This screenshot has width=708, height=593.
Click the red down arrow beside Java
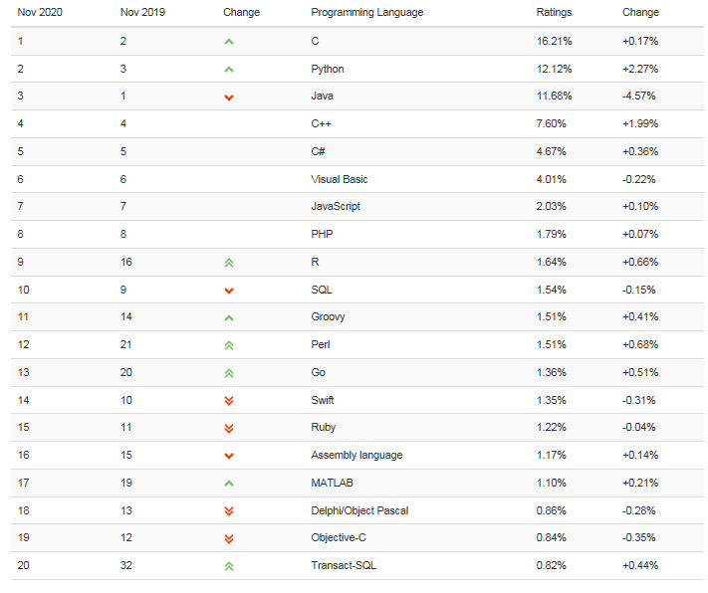[229, 98]
